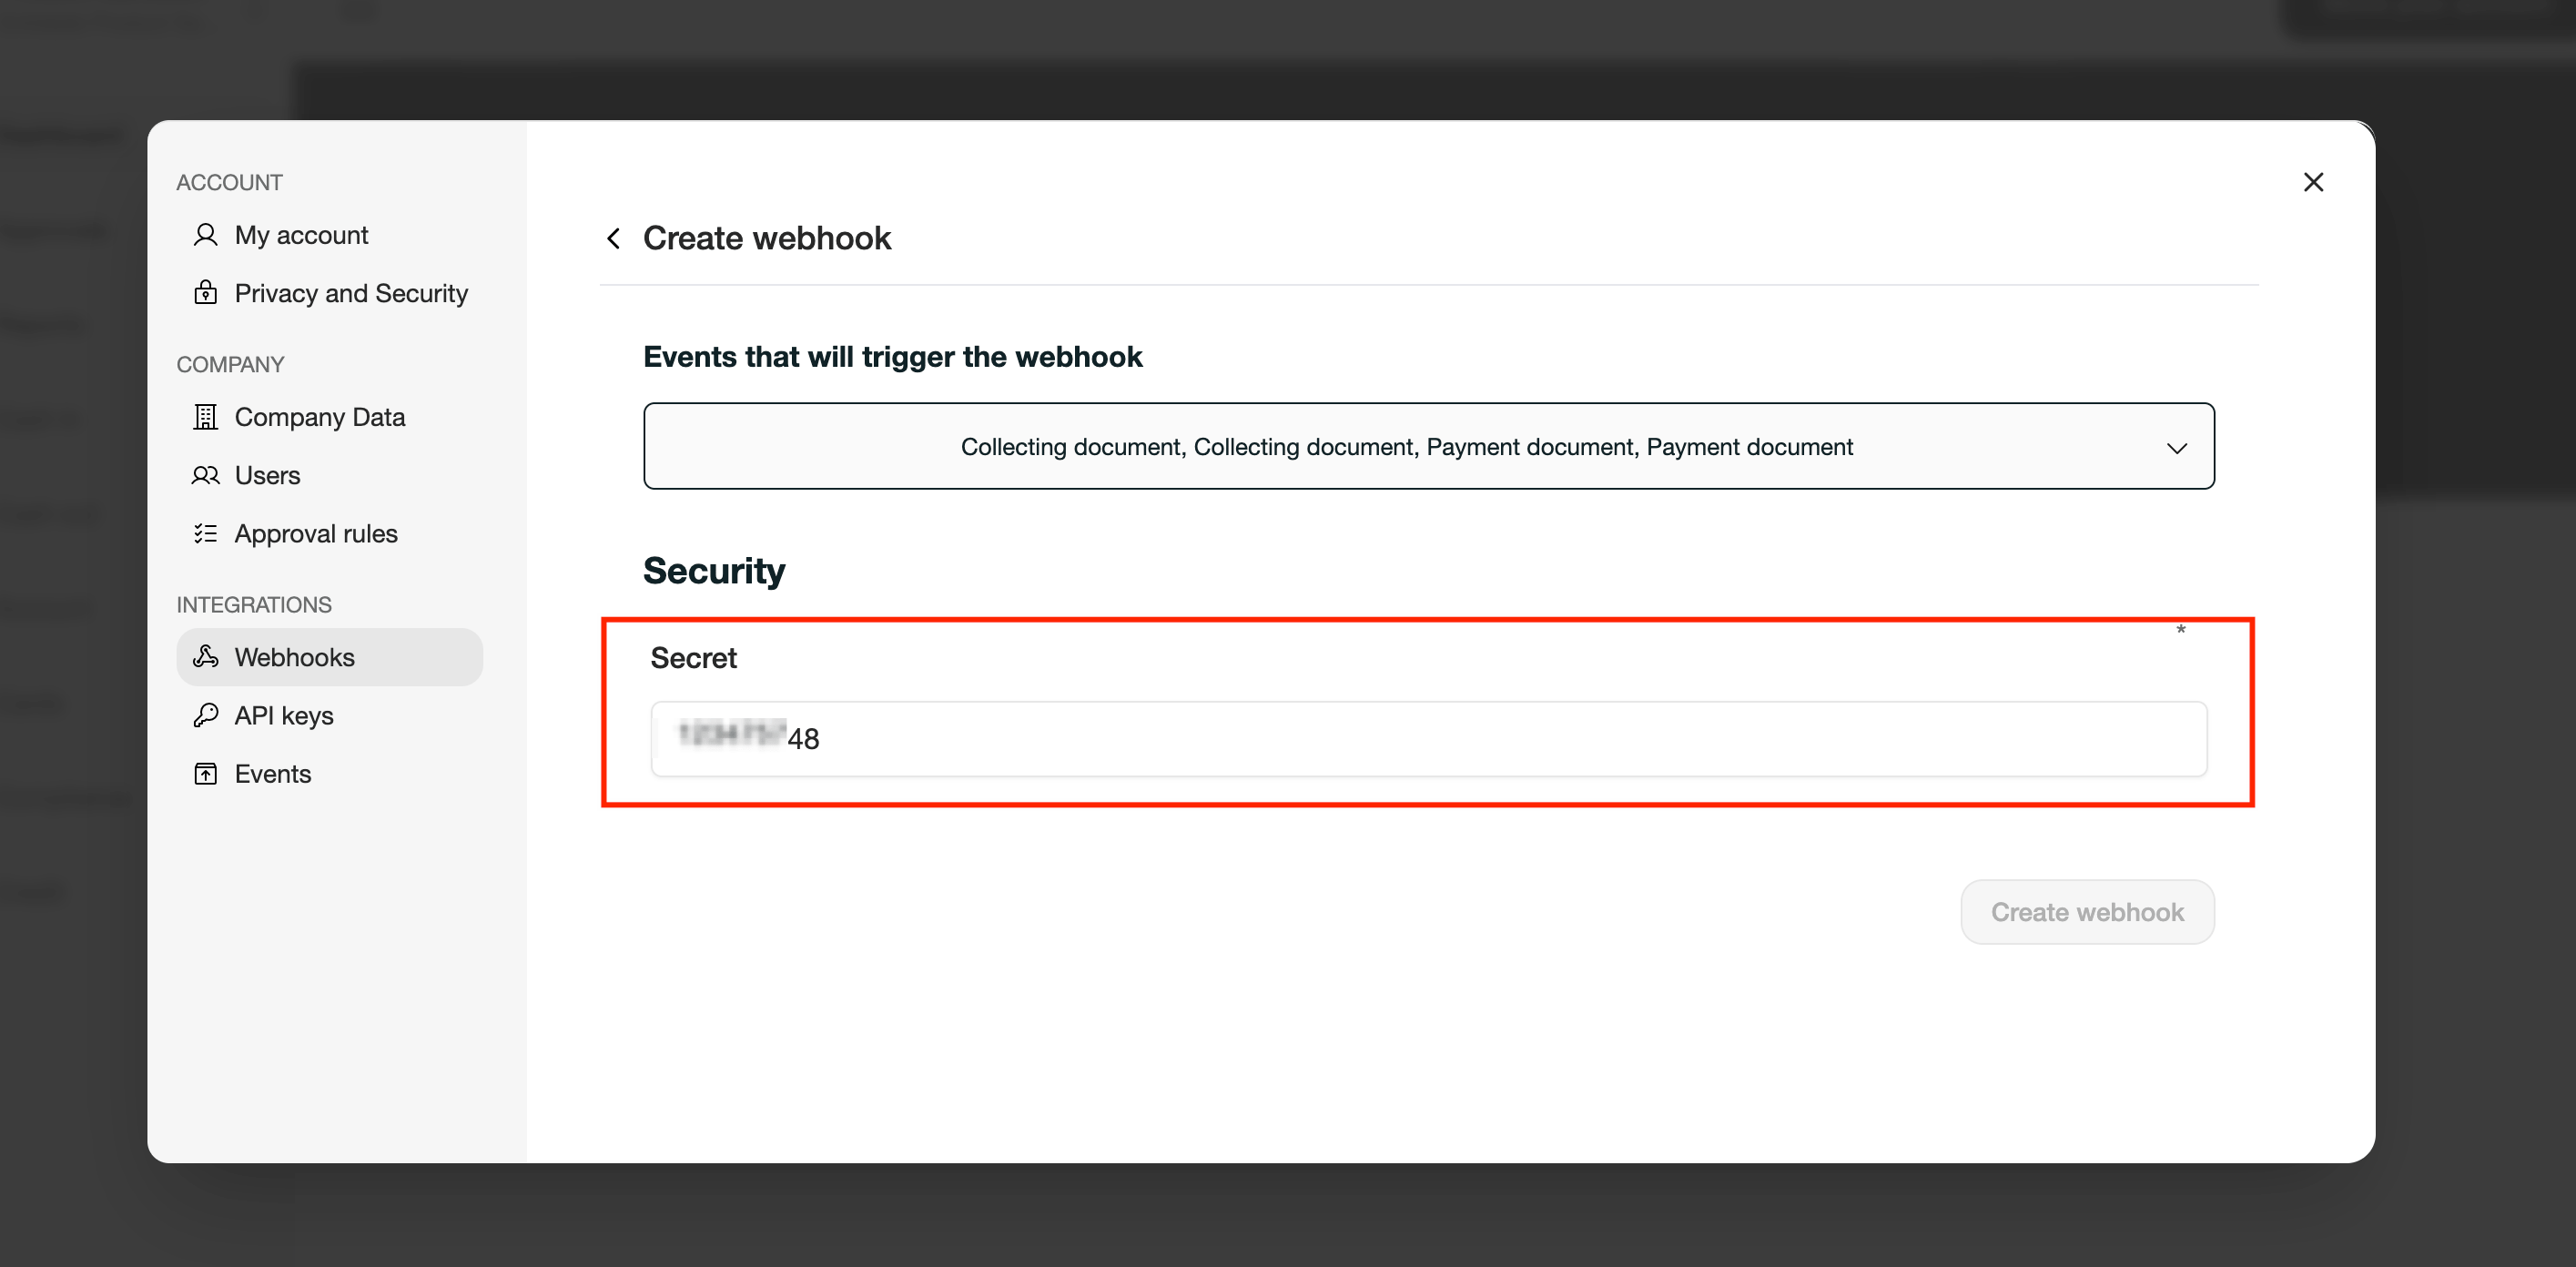Open the events selection combo box
2576x1267 pixels.
tap(1428, 446)
